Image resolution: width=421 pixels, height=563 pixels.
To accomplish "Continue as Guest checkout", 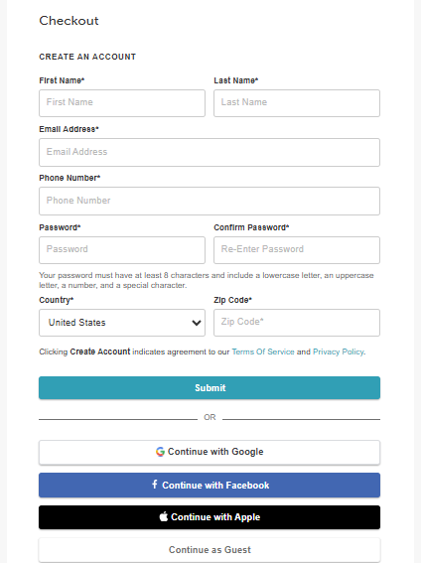I will point(210,550).
